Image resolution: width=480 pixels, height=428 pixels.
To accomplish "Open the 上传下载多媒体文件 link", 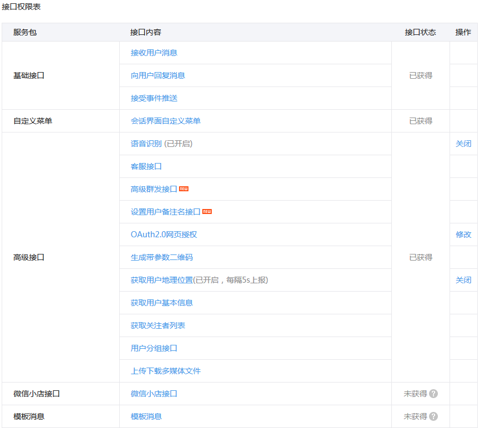I will (166, 371).
